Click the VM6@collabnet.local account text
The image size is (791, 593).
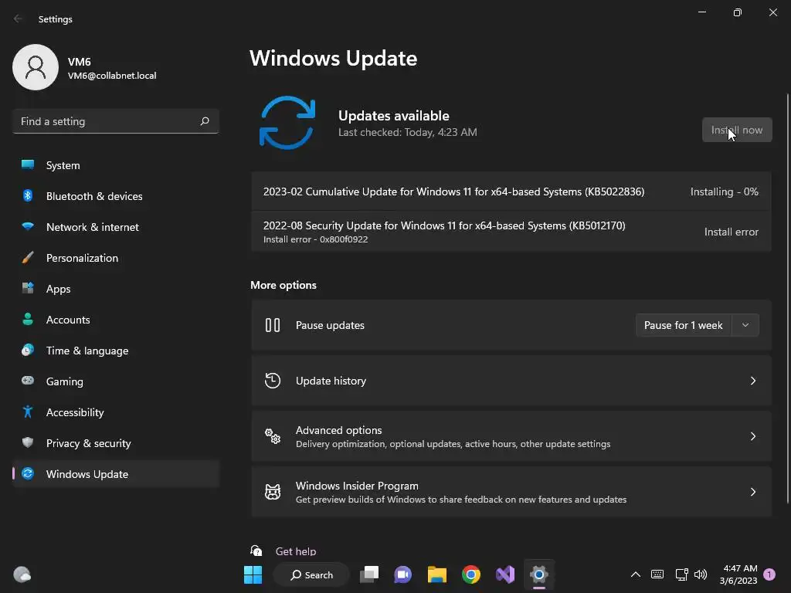[112, 76]
